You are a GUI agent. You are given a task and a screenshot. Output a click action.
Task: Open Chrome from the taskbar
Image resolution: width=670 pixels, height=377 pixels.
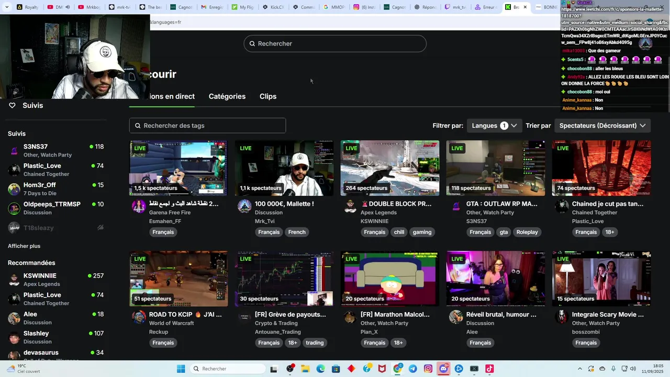(x=397, y=369)
